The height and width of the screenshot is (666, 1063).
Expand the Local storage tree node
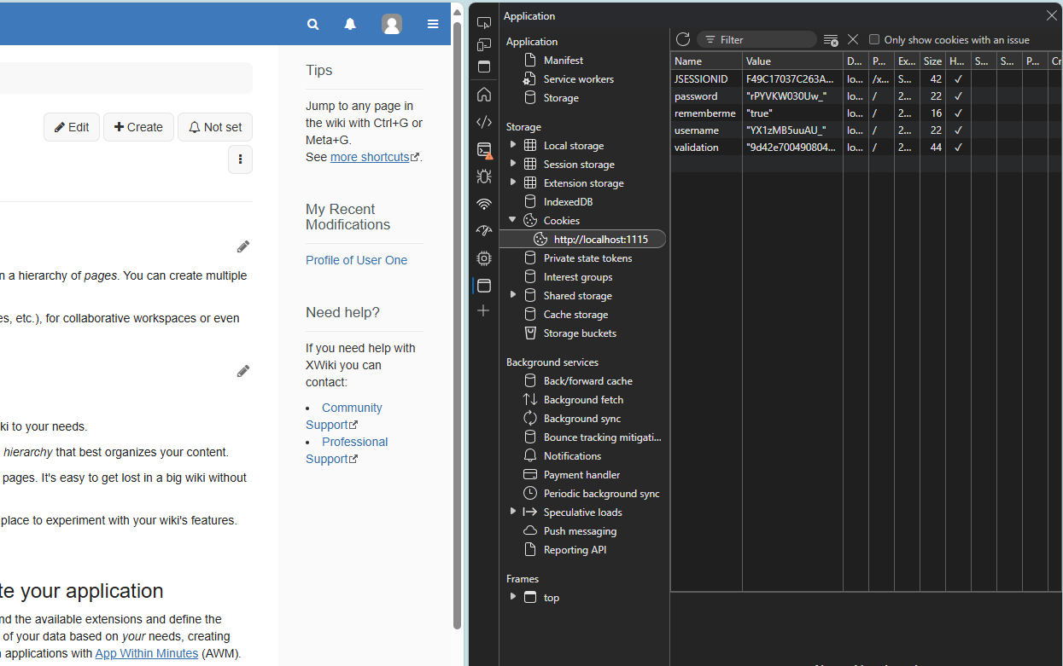click(513, 145)
